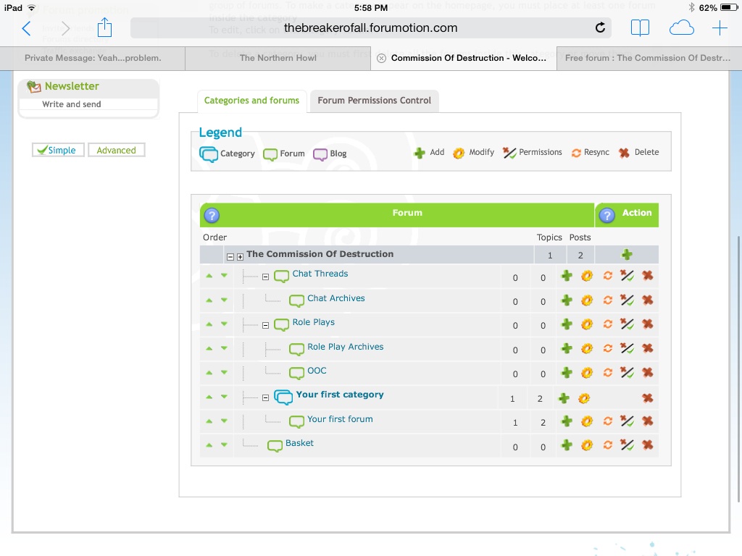Tap the Safari share icon

pos(105,28)
